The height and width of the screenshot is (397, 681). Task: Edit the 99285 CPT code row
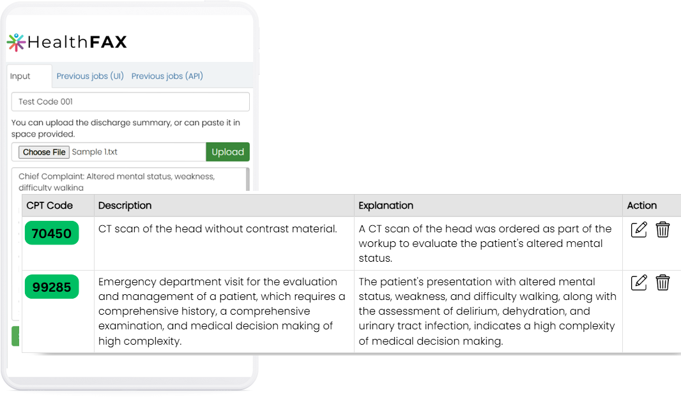click(x=639, y=283)
